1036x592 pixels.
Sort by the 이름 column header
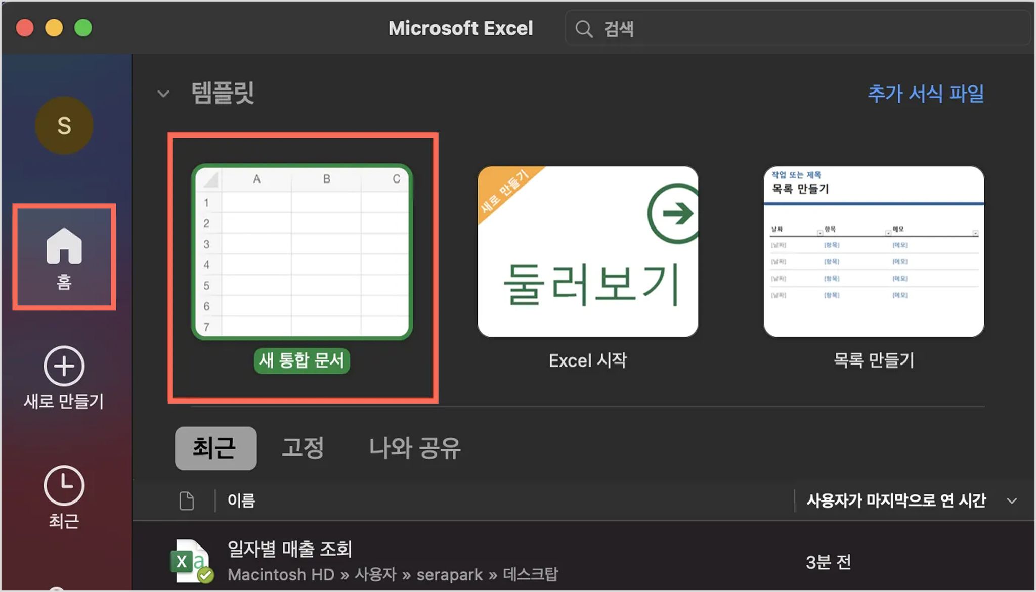(x=241, y=500)
